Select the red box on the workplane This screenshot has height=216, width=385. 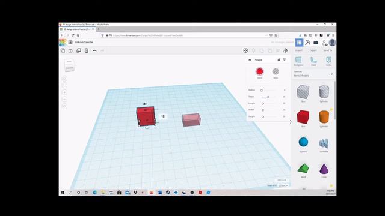(x=146, y=116)
